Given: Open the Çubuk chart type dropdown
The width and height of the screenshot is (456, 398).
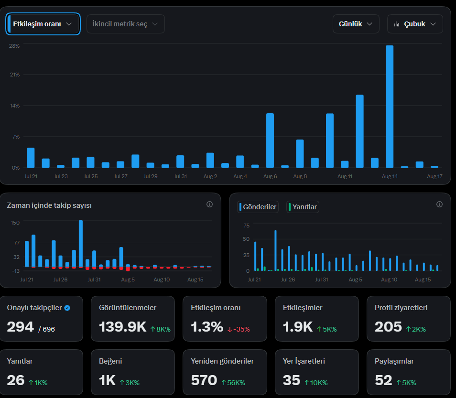Looking at the screenshot, I should tap(415, 24).
